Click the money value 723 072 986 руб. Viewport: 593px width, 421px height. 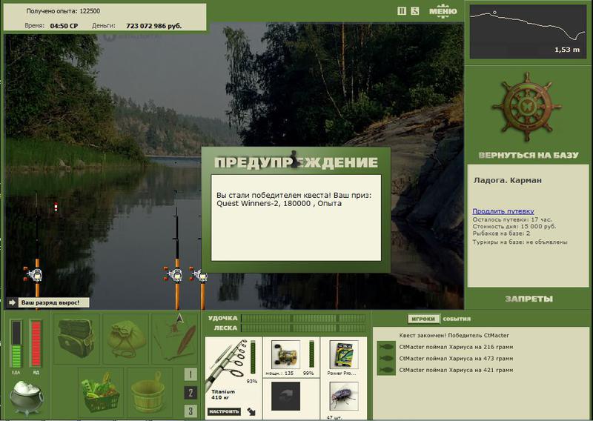(153, 26)
